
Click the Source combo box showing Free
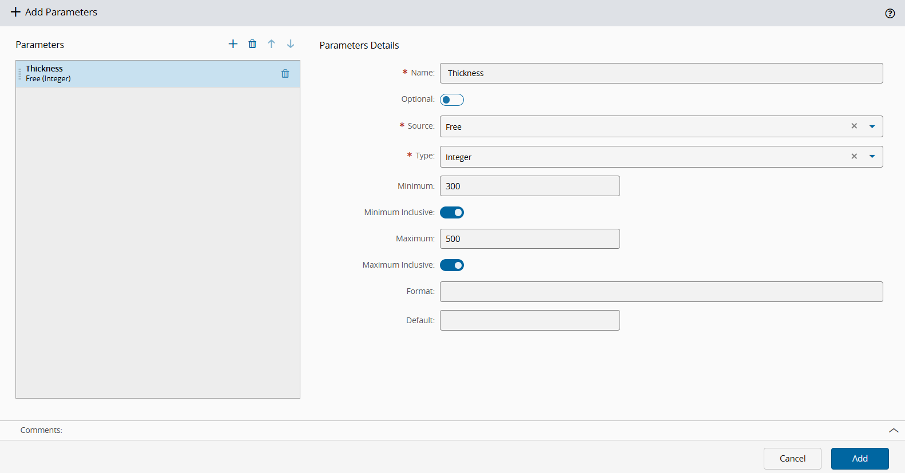click(661, 126)
